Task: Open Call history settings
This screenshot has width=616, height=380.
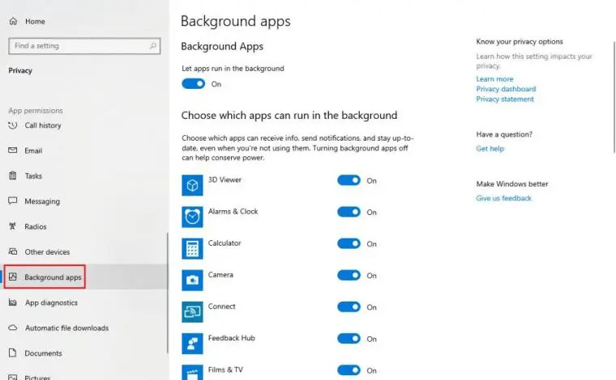Action: pyautogui.click(x=43, y=125)
